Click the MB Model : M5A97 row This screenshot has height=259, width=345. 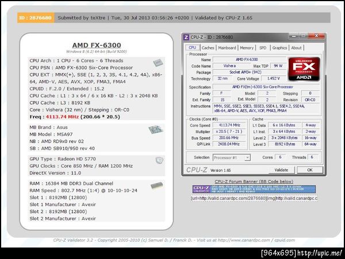tap(51, 134)
